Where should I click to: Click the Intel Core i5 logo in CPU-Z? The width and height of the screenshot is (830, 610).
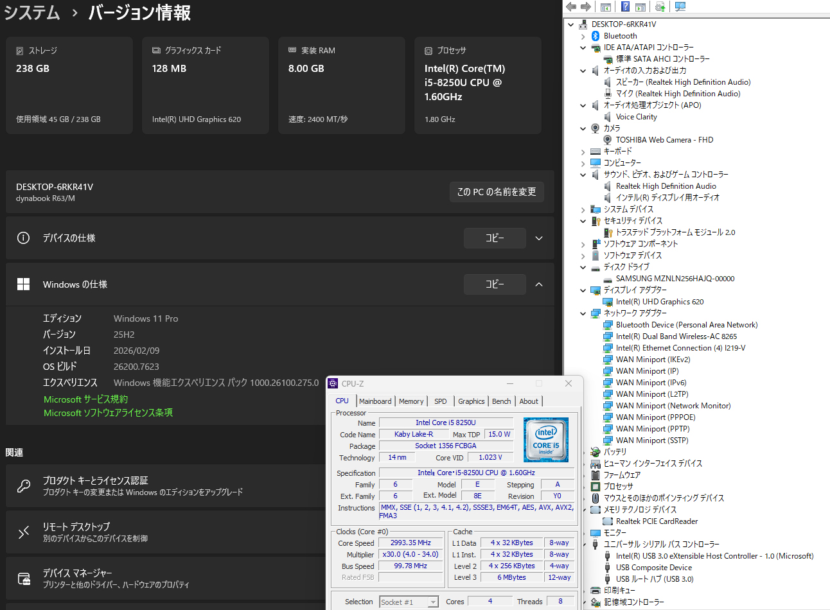point(545,440)
